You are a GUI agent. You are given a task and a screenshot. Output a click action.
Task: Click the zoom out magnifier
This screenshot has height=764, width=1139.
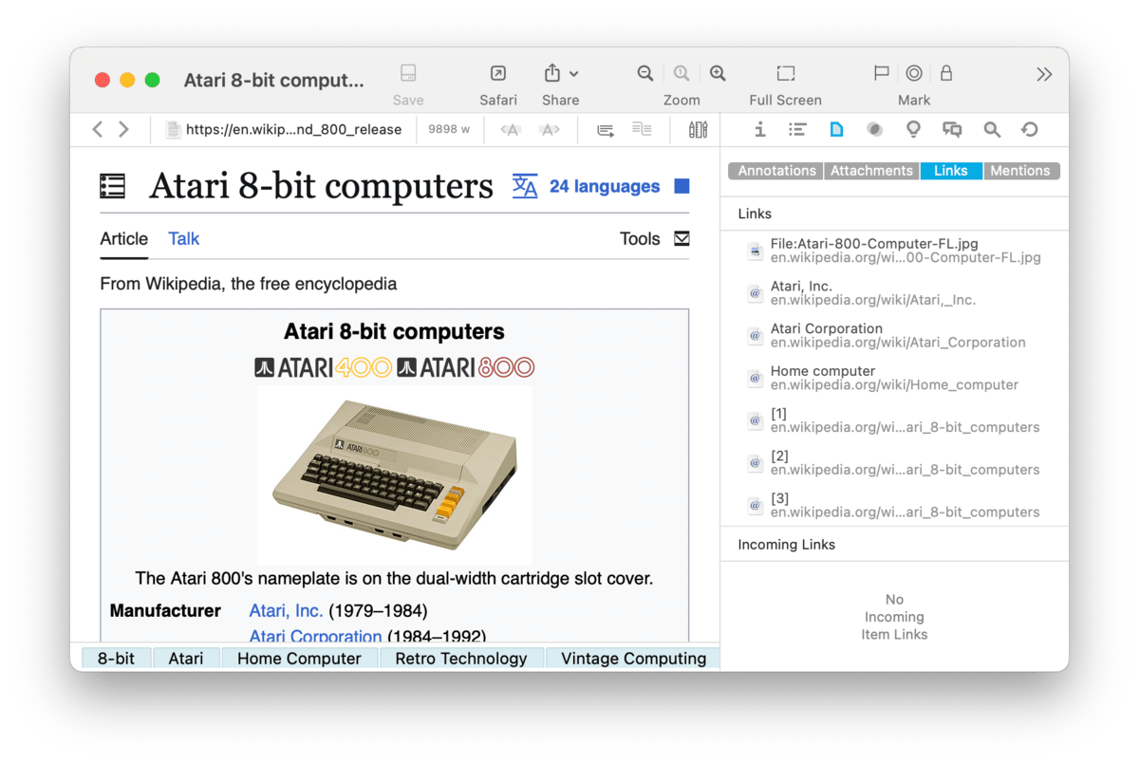pyautogui.click(x=645, y=74)
